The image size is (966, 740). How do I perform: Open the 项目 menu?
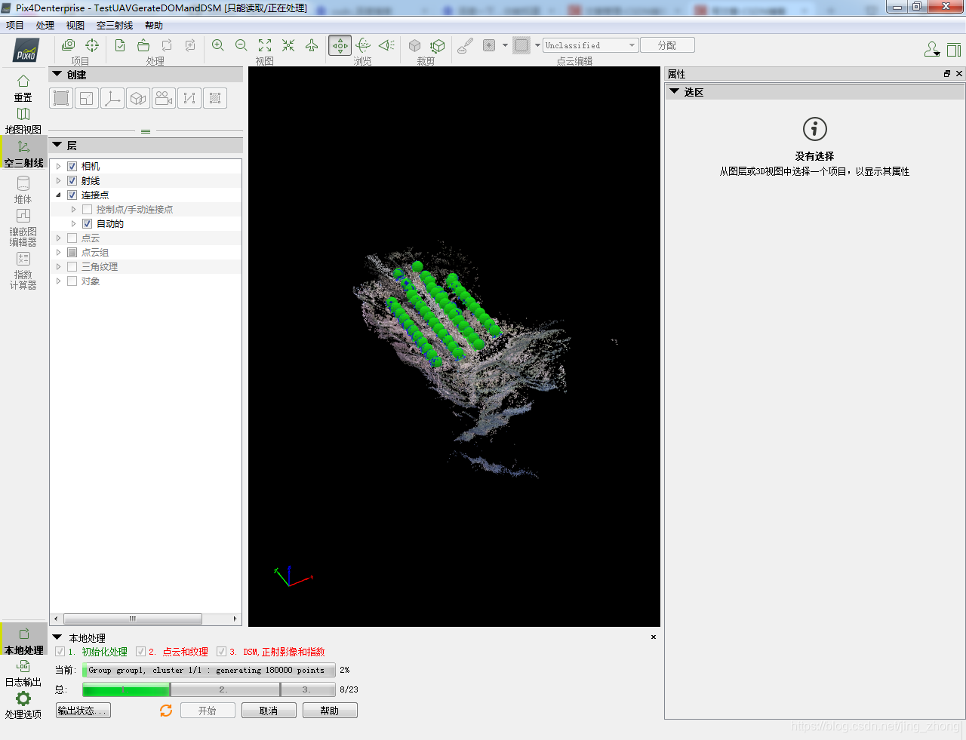tap(15, 26)
